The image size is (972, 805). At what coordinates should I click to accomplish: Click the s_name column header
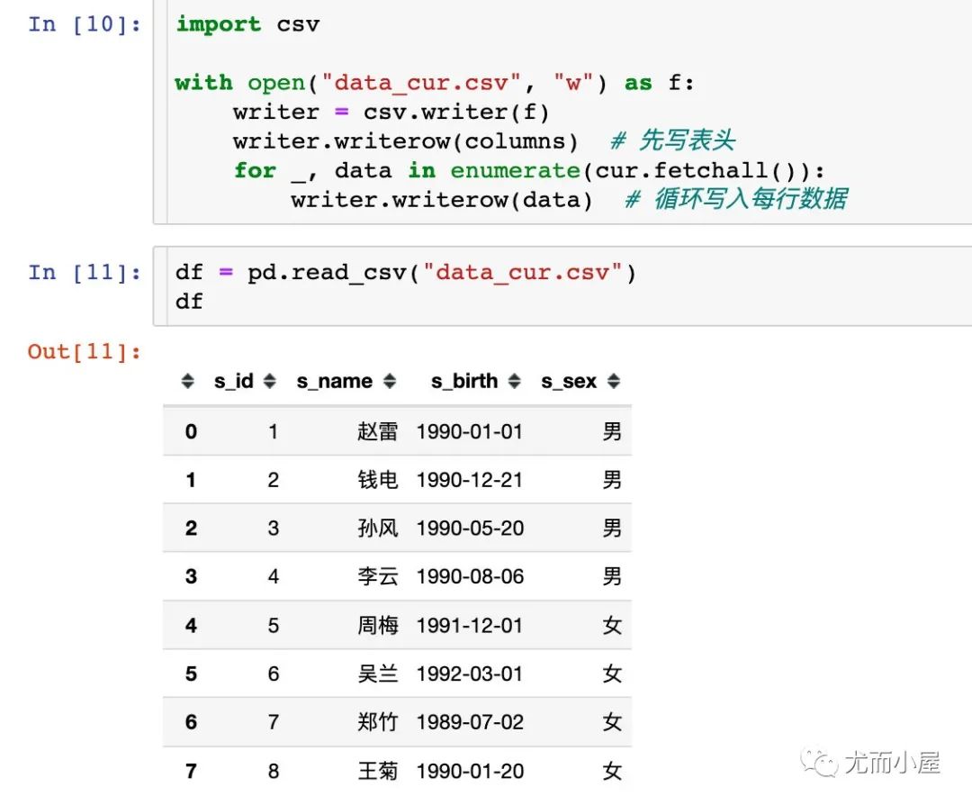(x=334, y=381)
